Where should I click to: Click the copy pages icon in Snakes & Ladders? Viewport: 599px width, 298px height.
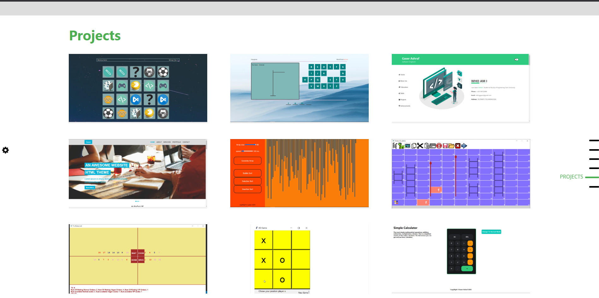pyautogui.click(x=414, y=146)
